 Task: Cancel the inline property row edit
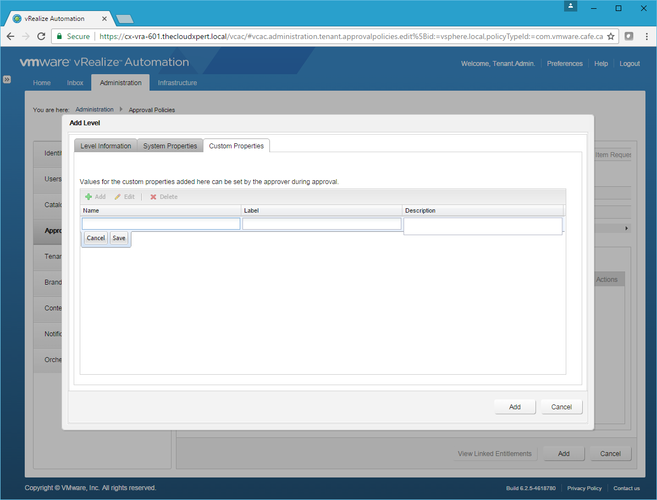point(96,238)
